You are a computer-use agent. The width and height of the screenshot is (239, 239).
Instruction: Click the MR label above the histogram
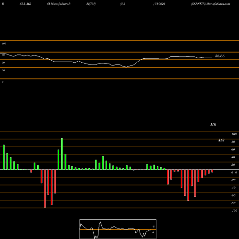(x=213, y=124)
